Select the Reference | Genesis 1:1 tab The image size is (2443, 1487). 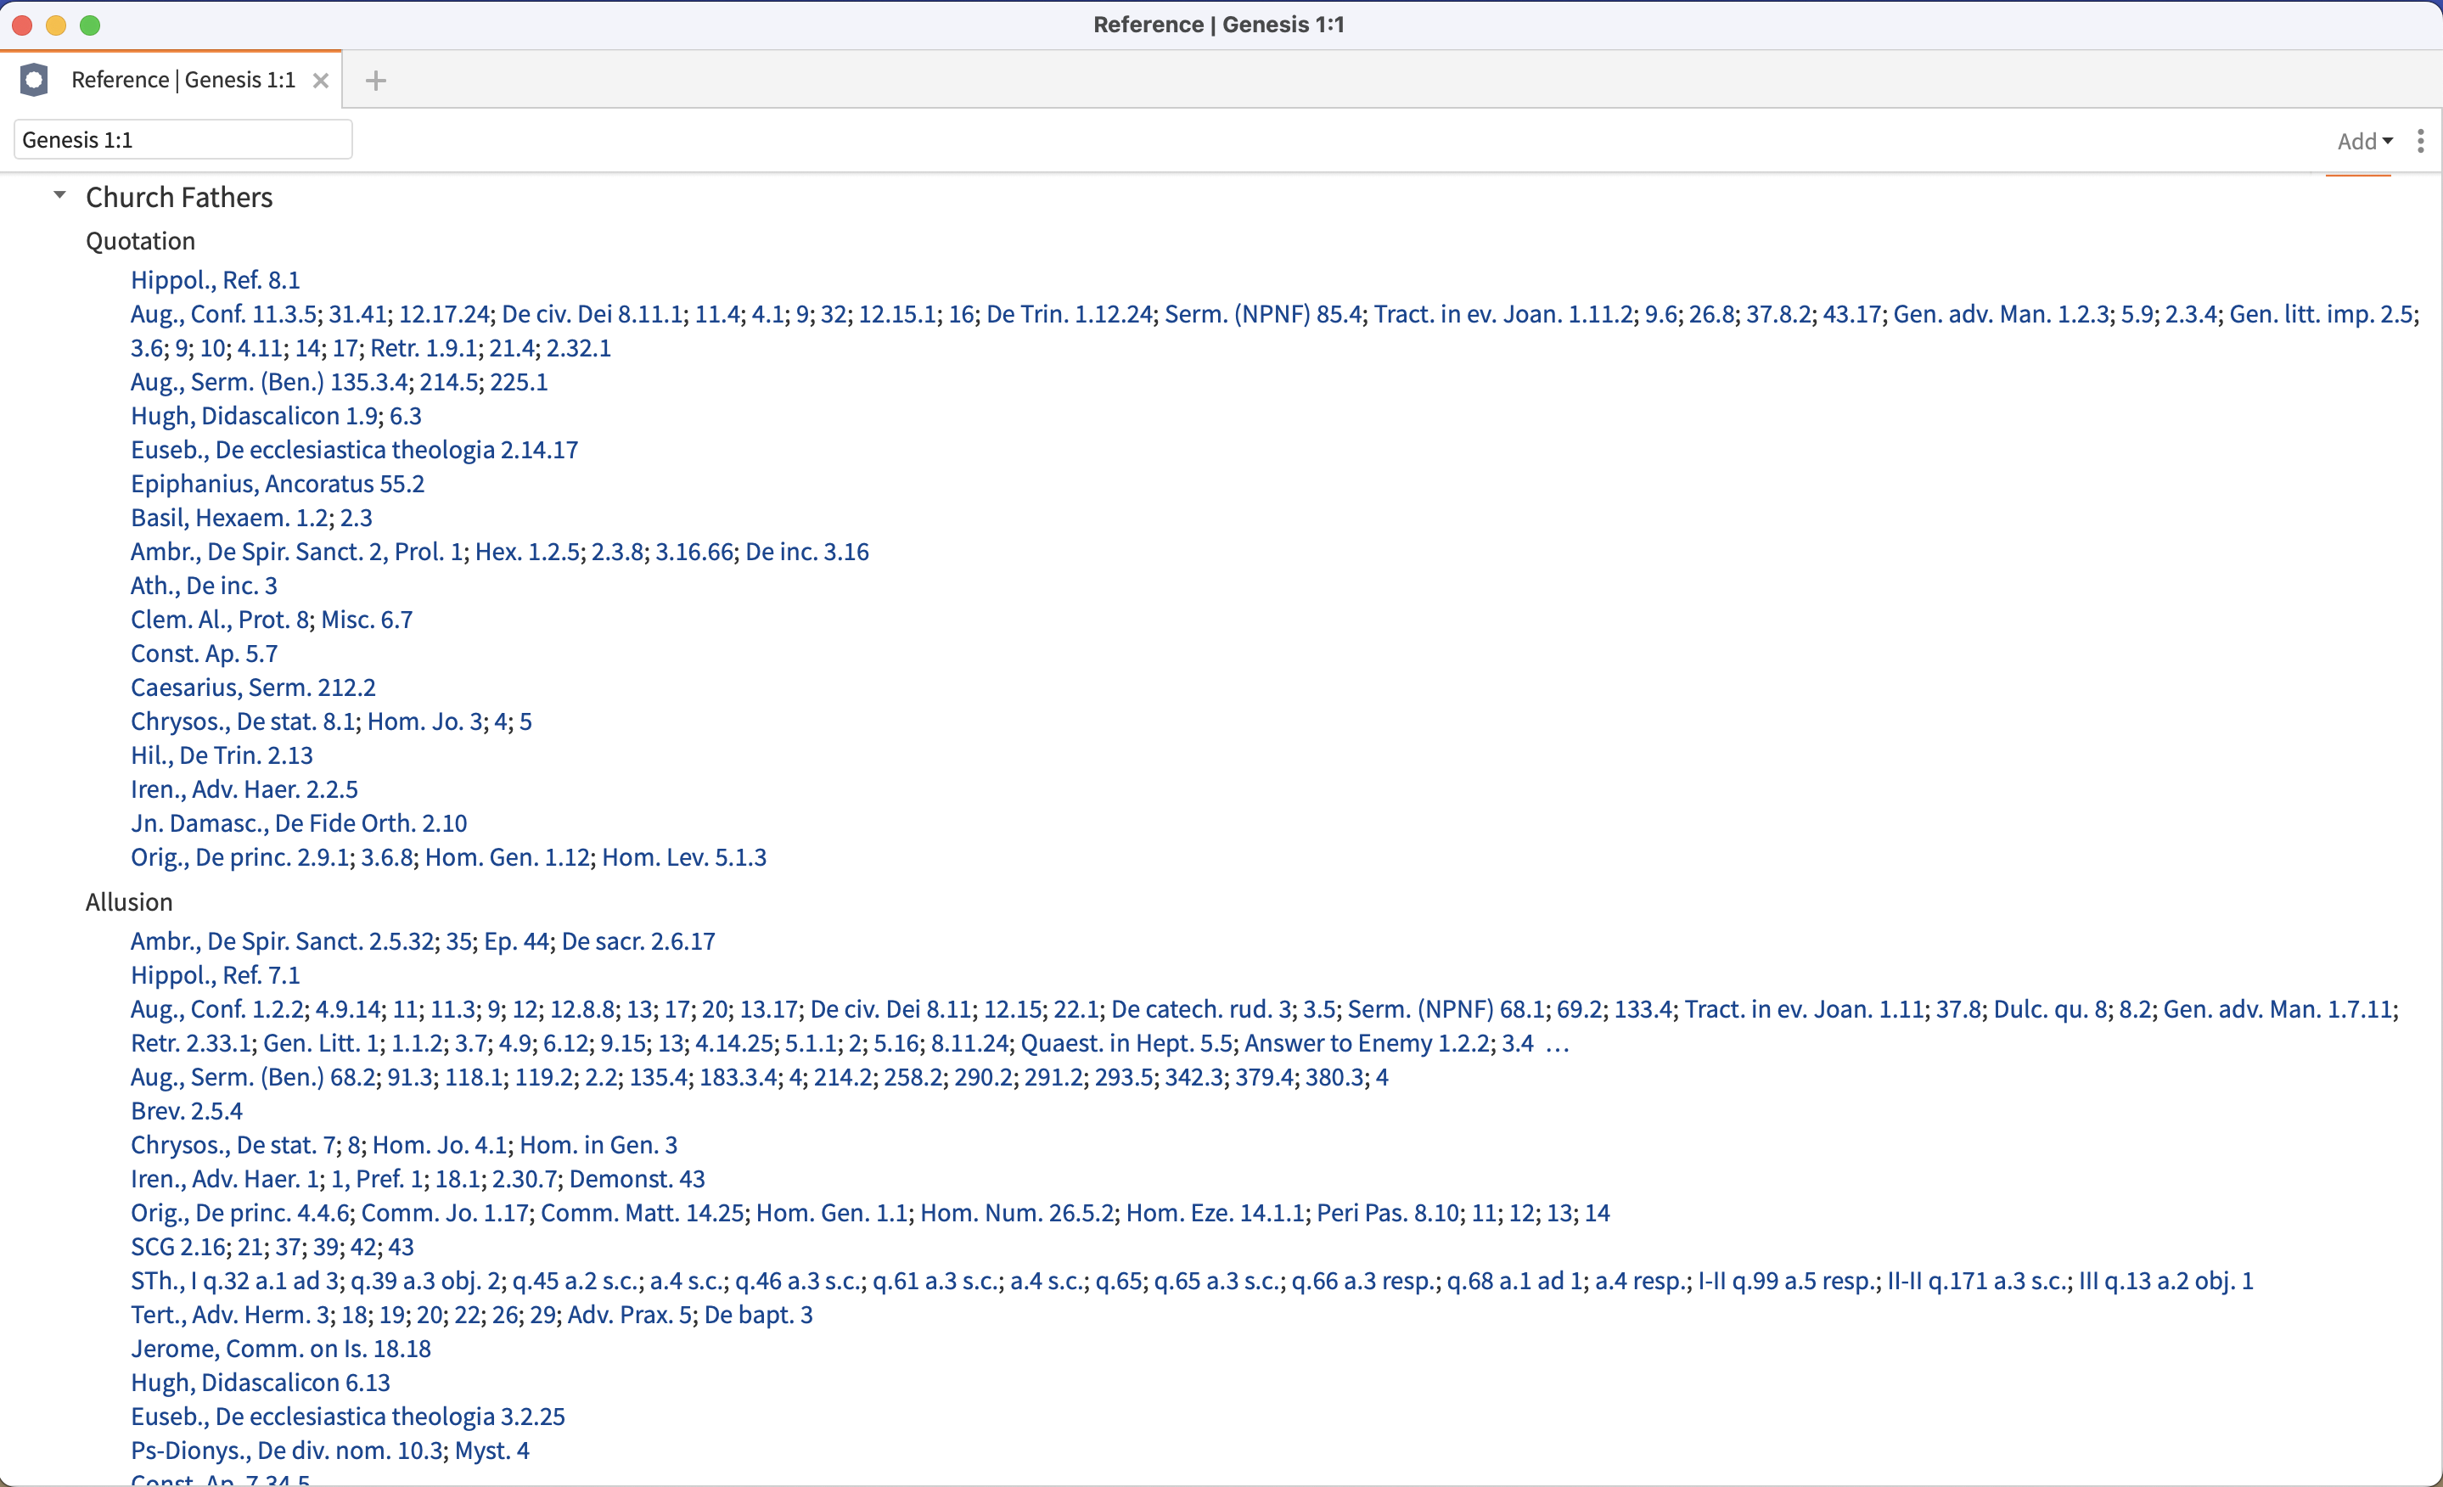[183, 79]
